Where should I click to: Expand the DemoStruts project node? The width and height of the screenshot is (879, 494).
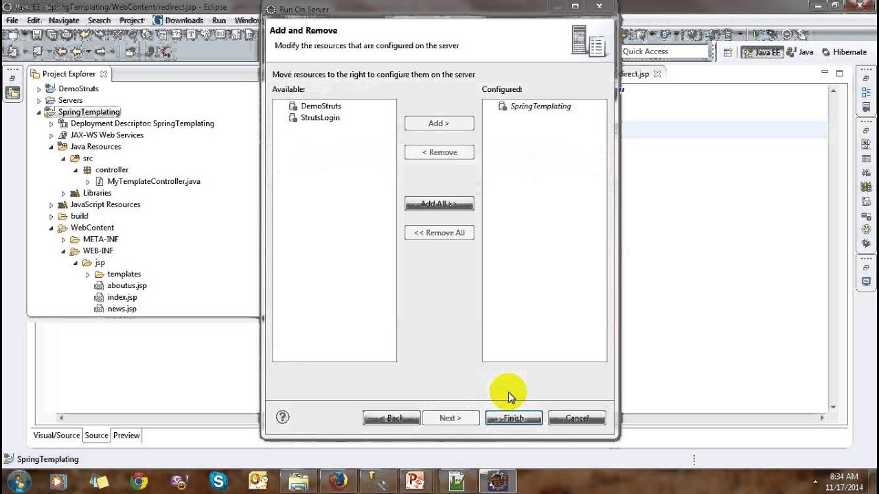pyautogui.click(x=39, y=89)
